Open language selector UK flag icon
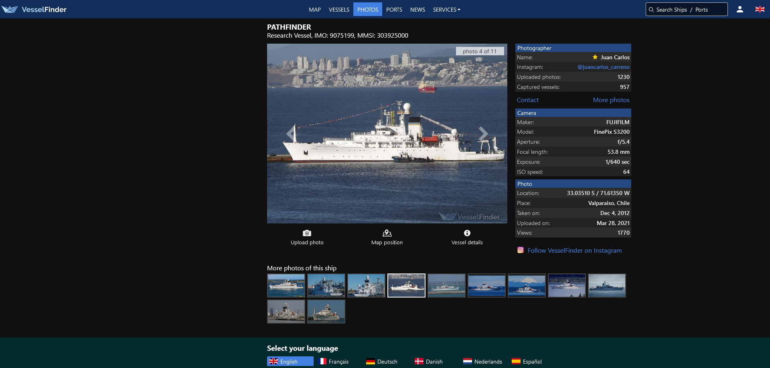This screenshot has height=368, width=770. 760,9
